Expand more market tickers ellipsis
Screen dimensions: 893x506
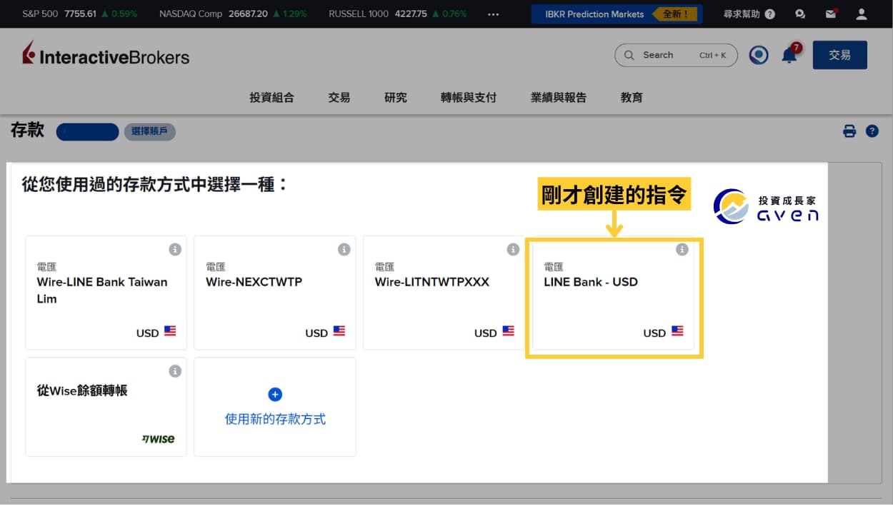click(x=494, y=14)
